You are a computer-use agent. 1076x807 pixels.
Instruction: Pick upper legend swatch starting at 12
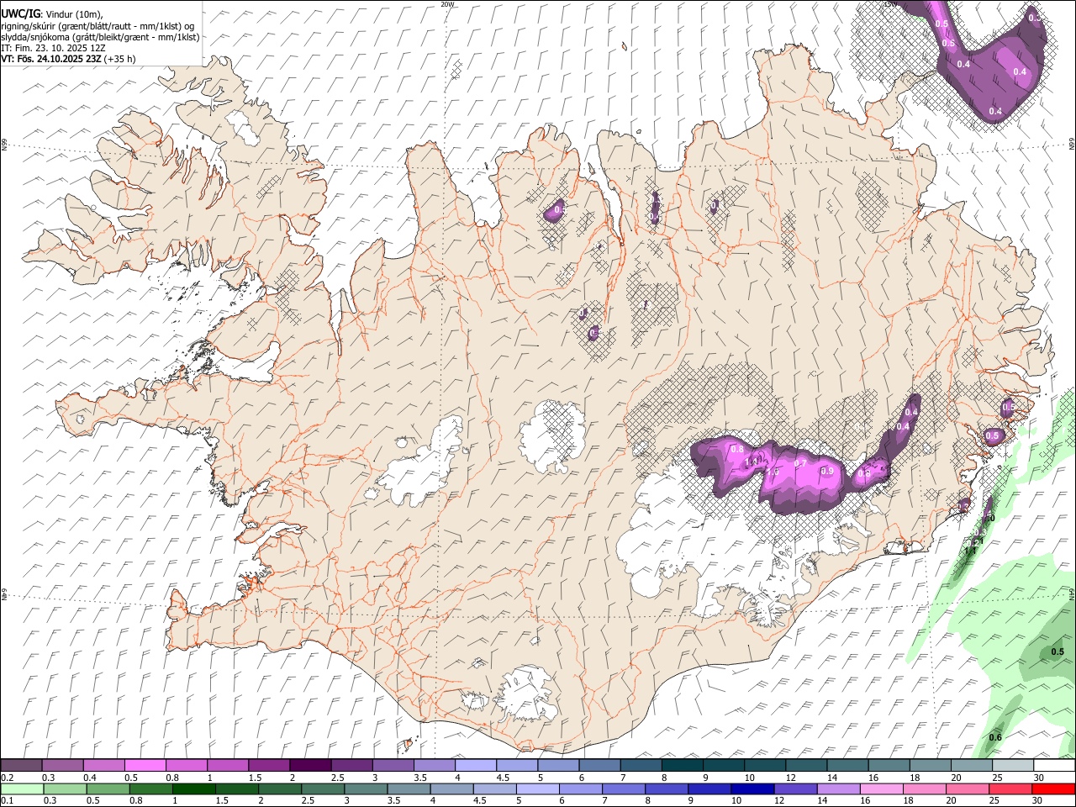pyautogui.click(x=806, y=766)
